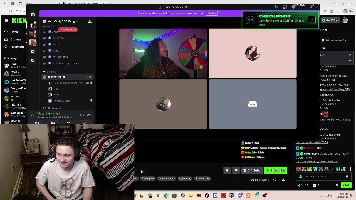The width and height of the screenshot is (356, 200).
Task: Toggle Discord camera off button
Action: [x=37, y=123]
